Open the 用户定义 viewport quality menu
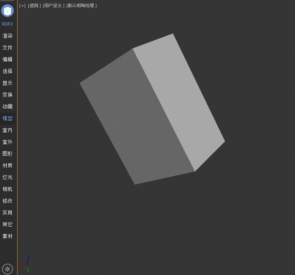295x275 pixels. 53,5
